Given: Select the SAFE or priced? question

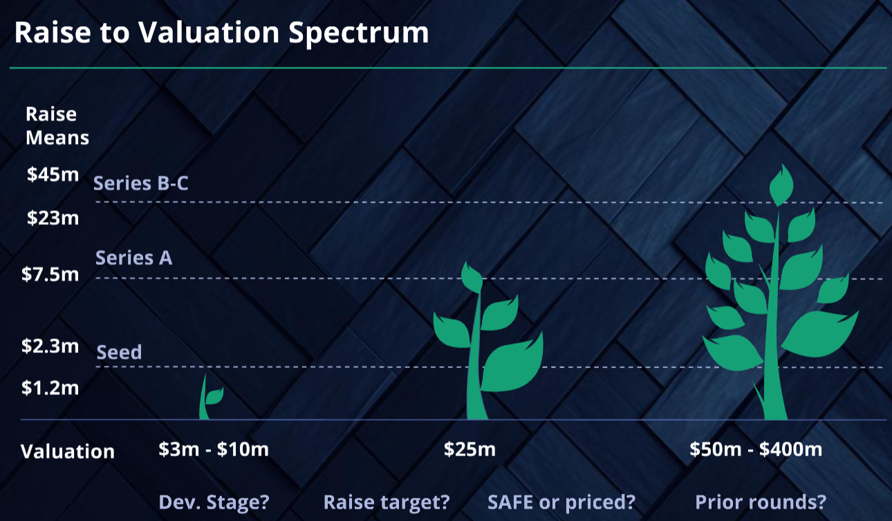Looking at the screenshot, I should click(x=561, y=502).
